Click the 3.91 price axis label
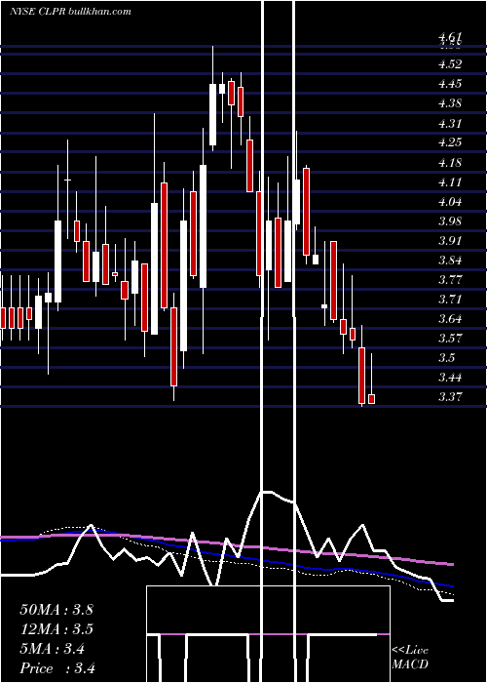The image size is (487, 683). (x=450, y=241)
